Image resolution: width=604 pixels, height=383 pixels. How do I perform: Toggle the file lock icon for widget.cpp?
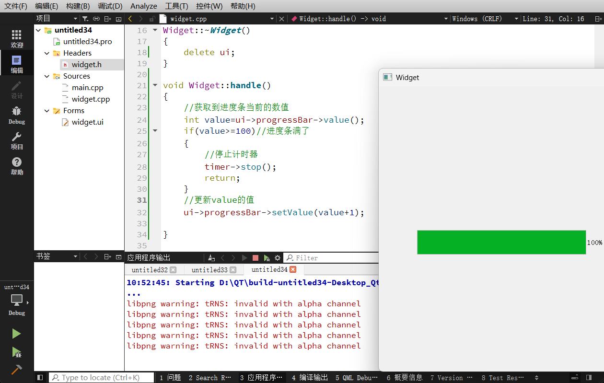click(x=151, y=19)
